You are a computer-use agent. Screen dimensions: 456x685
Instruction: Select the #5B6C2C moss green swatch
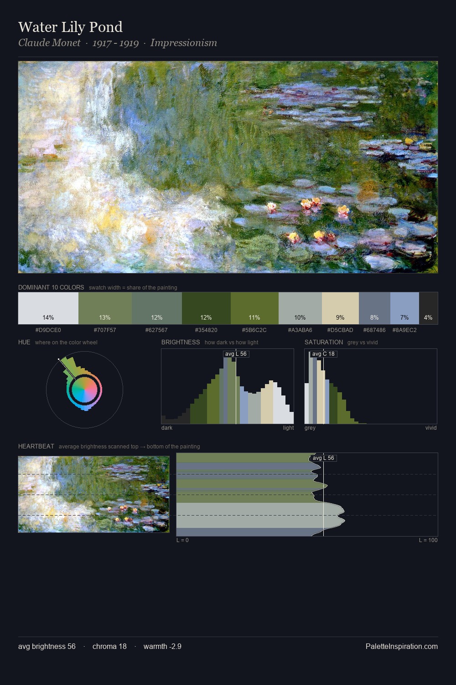click(254, 308)
